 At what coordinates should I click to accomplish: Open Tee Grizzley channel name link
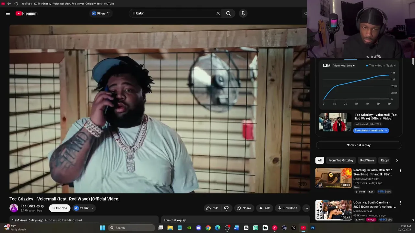pos(30,206)
